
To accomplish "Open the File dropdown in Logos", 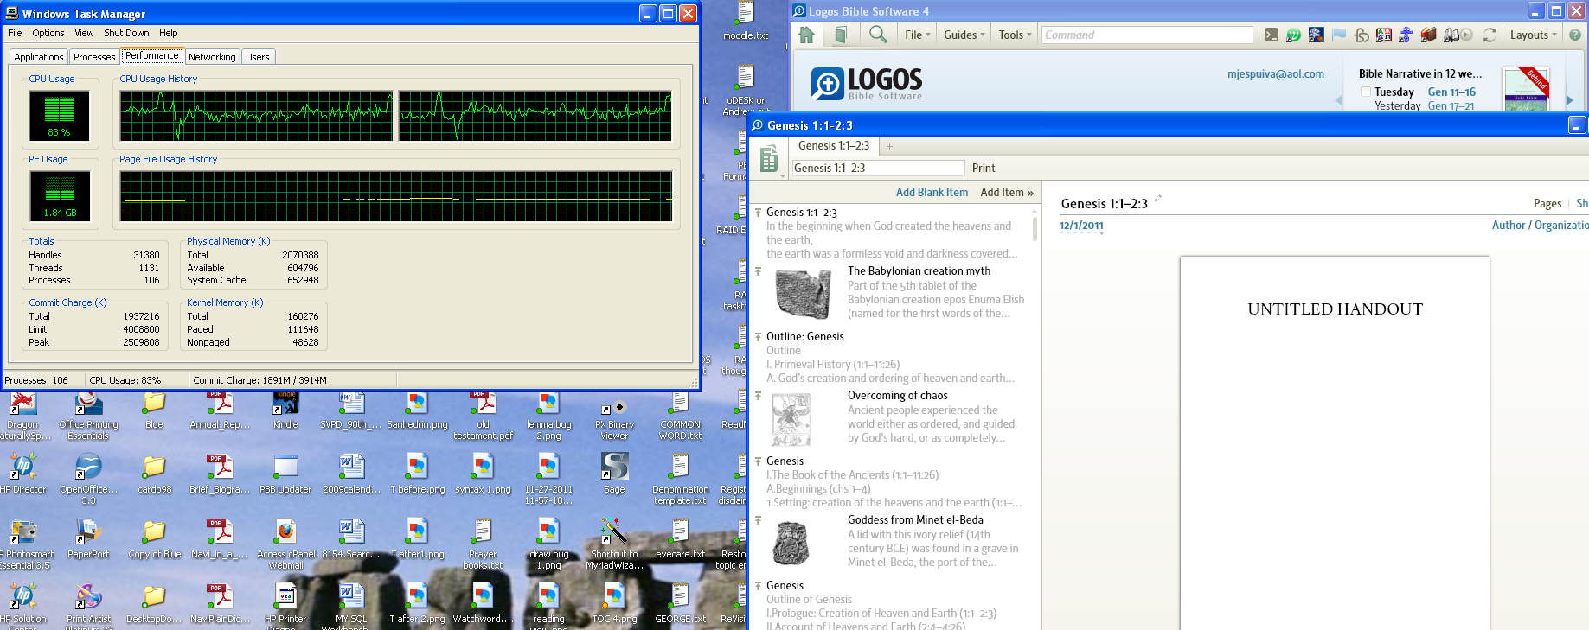I will (x=918, y=35).
